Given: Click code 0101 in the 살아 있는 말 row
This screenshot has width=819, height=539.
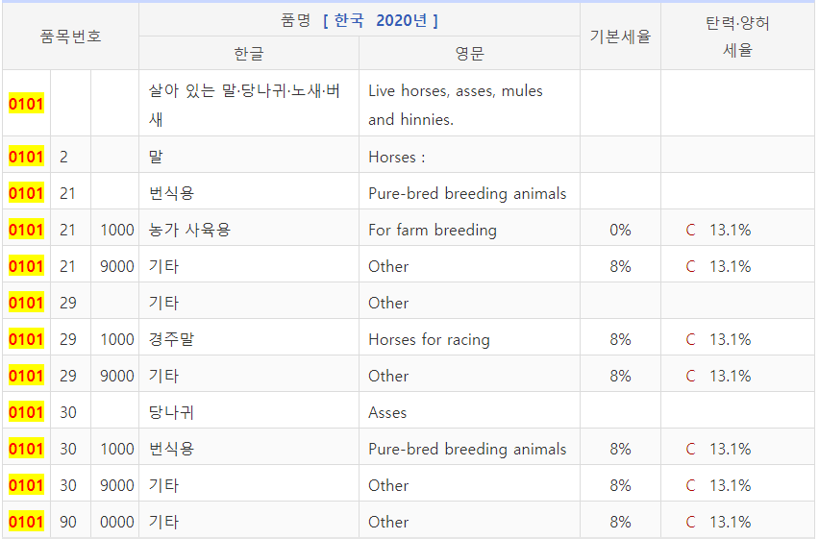Looking at the screenshot, I should click(x=26, y=104).
